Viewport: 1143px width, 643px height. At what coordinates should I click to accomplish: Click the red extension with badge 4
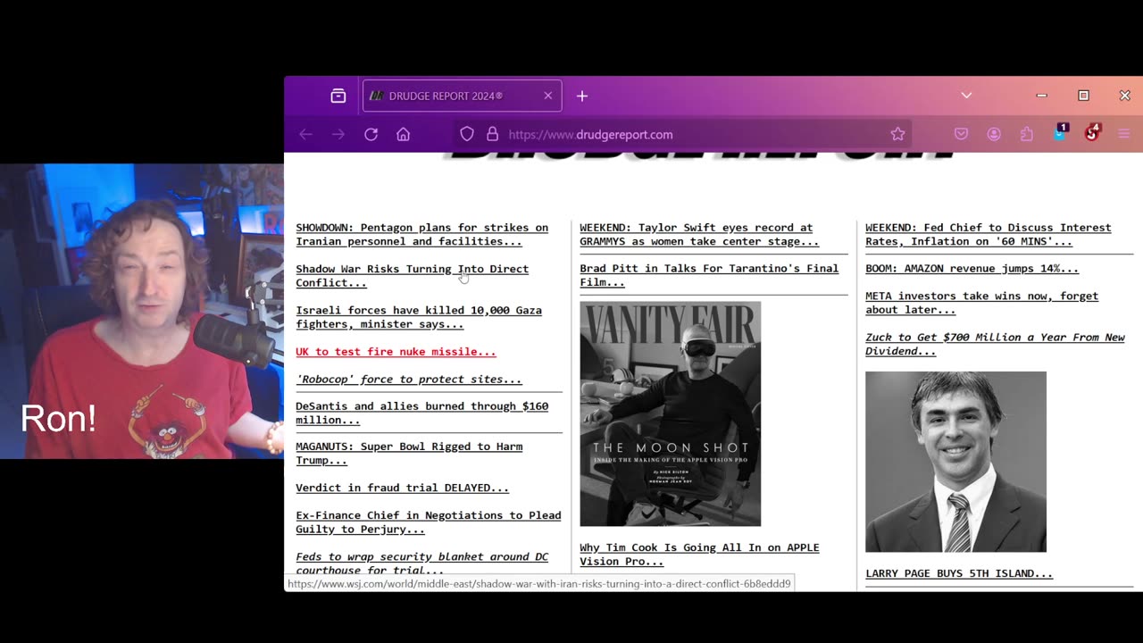[1091, 133]
